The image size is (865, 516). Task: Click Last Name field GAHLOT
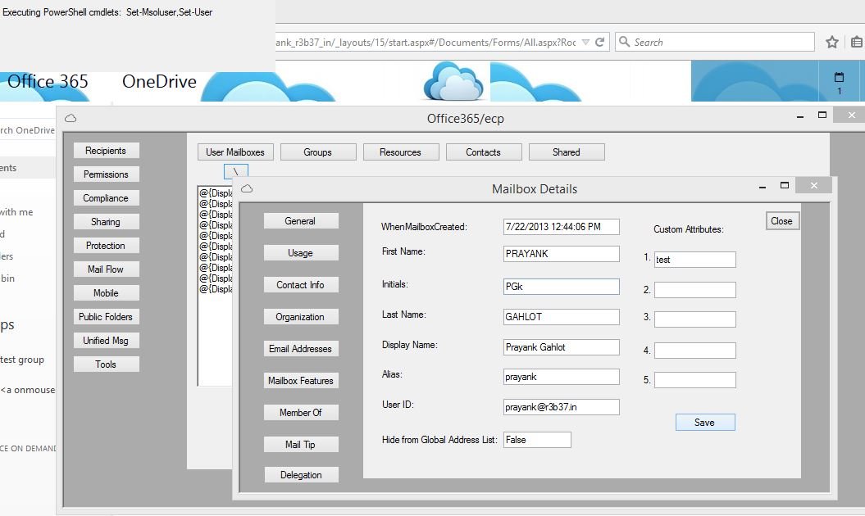pos(562,317)
